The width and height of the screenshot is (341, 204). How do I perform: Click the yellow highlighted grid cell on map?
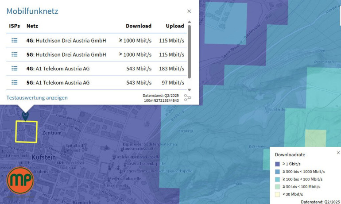click(x=26, y=132)
